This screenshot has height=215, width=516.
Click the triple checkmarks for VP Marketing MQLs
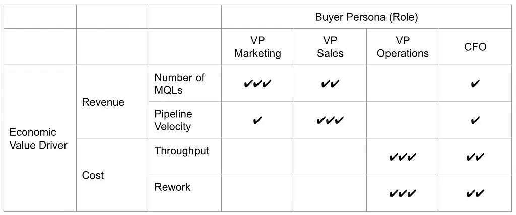click(257, 84)
